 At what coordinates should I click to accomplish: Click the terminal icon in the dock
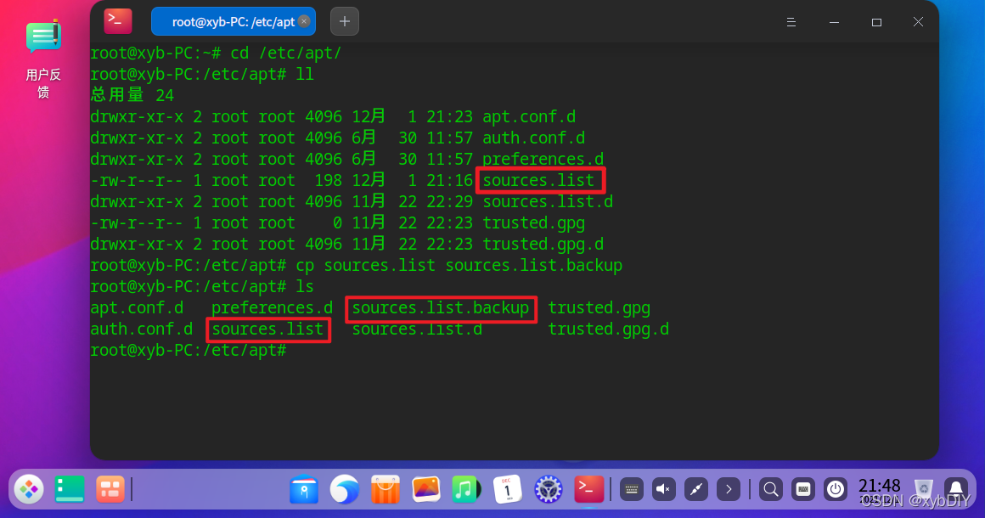[x=588, y=490]
